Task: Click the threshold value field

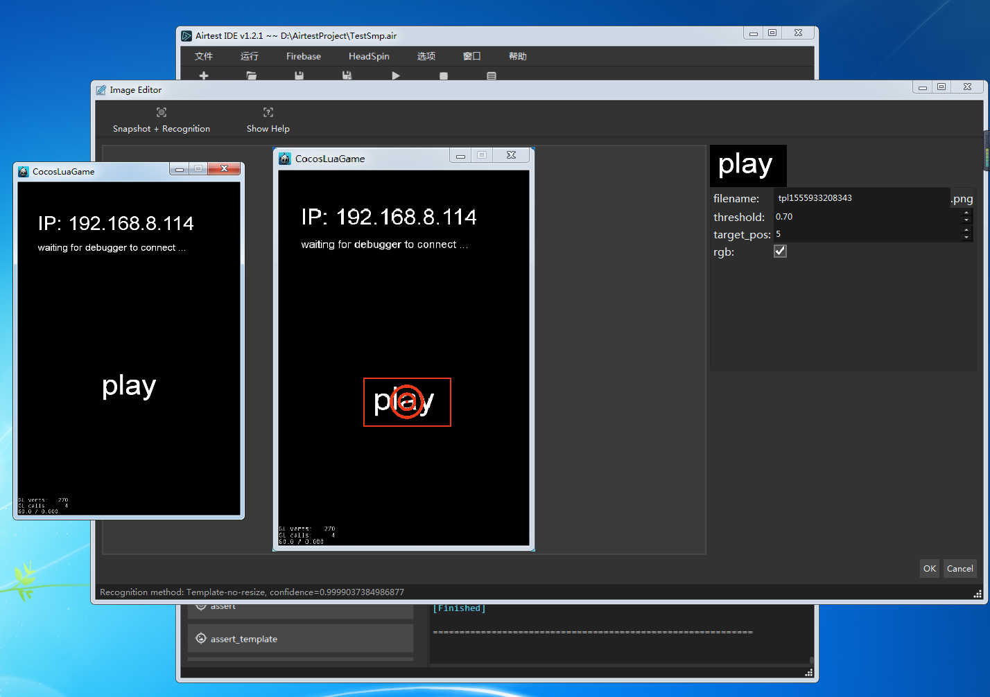Action: pos(867,217)
